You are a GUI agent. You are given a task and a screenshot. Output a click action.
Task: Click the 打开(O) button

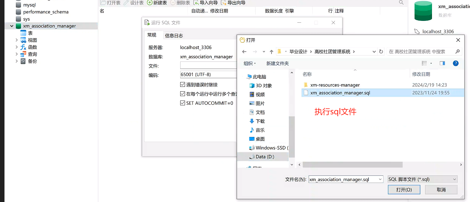pos(404,190)
